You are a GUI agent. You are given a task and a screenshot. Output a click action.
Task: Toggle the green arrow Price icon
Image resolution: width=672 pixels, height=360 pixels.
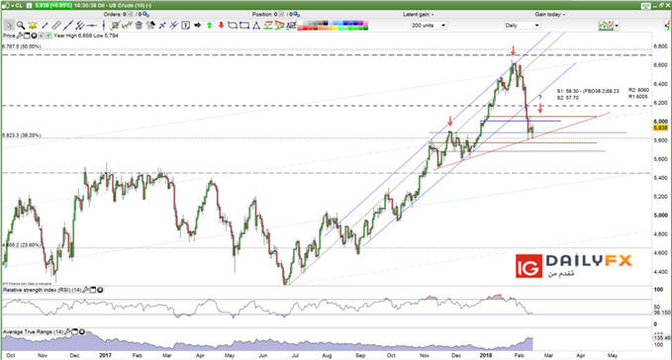pos(48,36)
